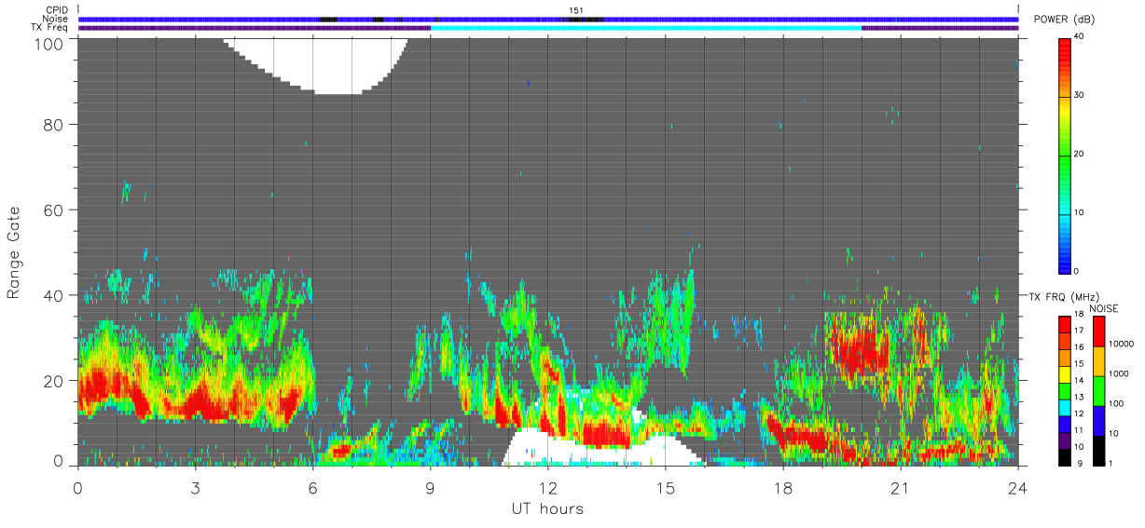Image resolution: width=1145 pixels, height=528 pixels.
Task: Click the blue Noise strip above plot
Action: [x=547, y=19]
